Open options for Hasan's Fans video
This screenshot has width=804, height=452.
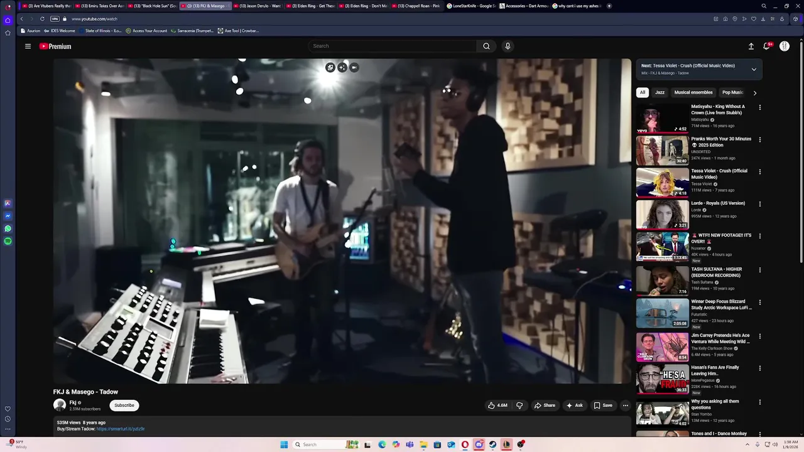pos(759,369)
